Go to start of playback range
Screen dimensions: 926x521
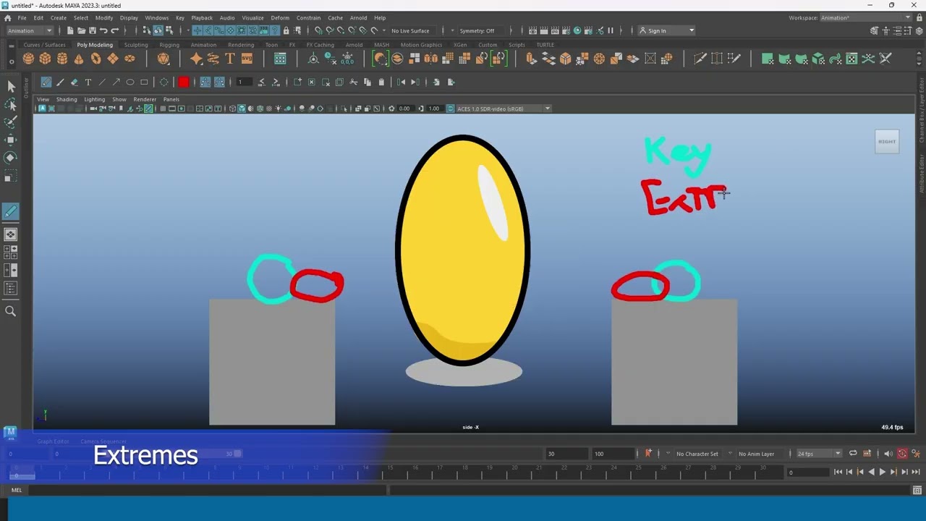click(x=838, y=472)
